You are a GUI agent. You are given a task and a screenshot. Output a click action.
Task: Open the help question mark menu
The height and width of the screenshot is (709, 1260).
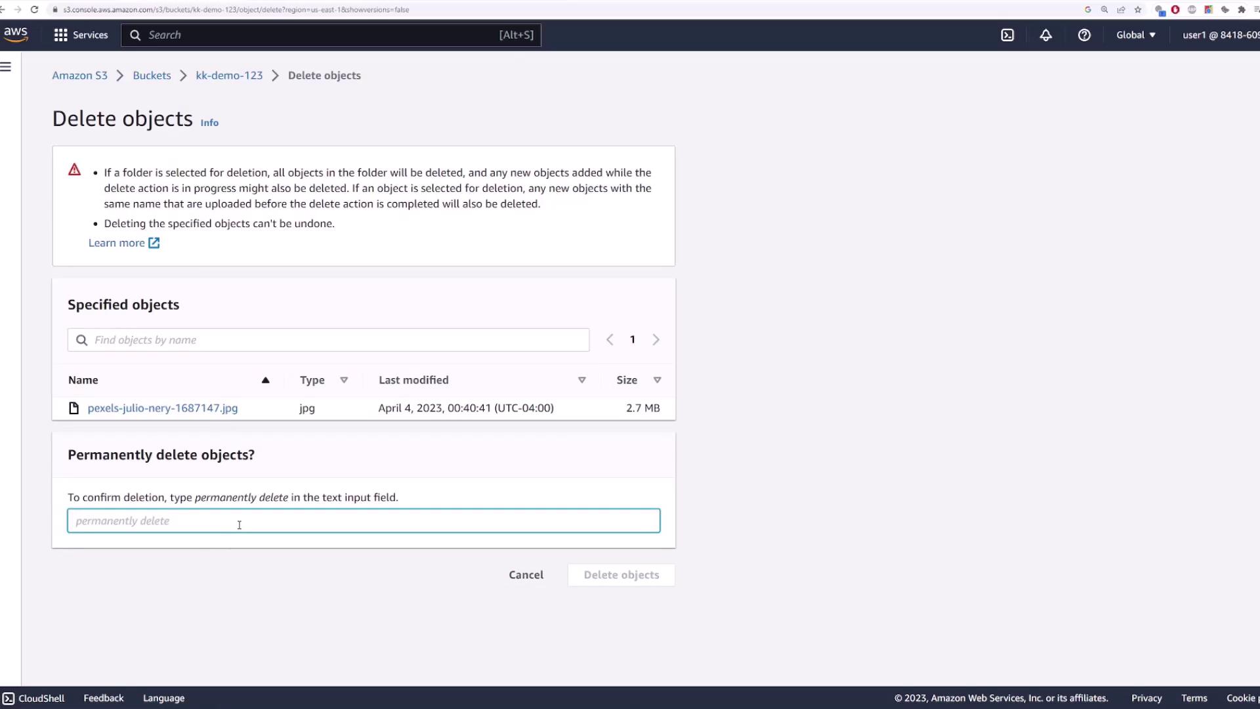point(1084,35)
